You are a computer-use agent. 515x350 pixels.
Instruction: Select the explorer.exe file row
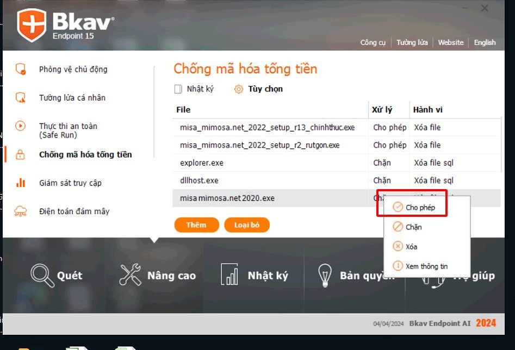click(x=202, y=163)
